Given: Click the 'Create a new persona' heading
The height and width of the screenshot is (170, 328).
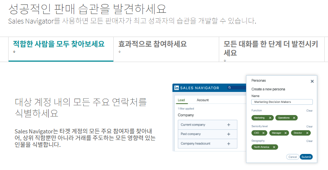Looking at the screenshot, I should click(268, 89).
